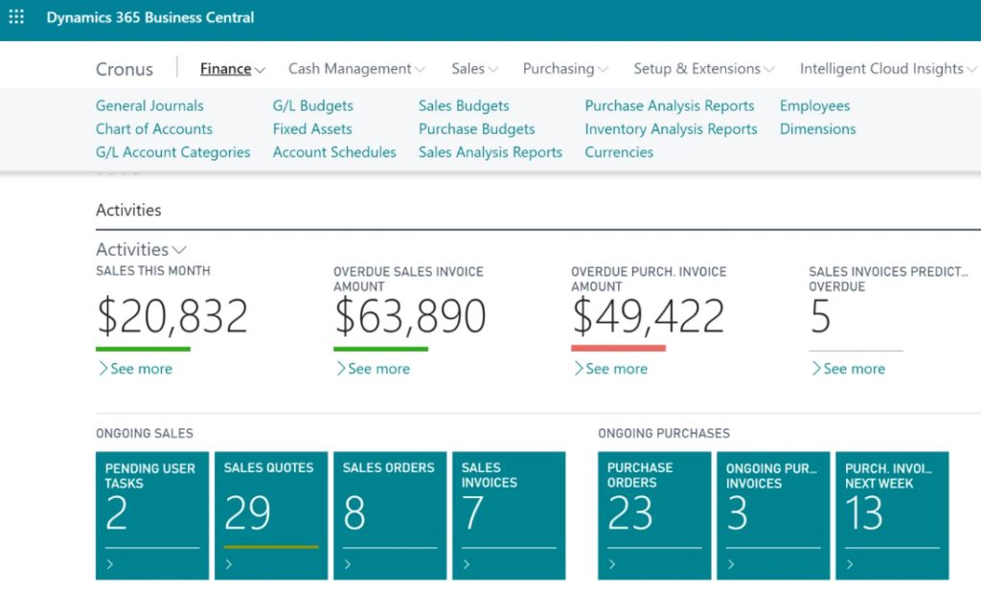Click the Ongoing Sales heading

145,433
